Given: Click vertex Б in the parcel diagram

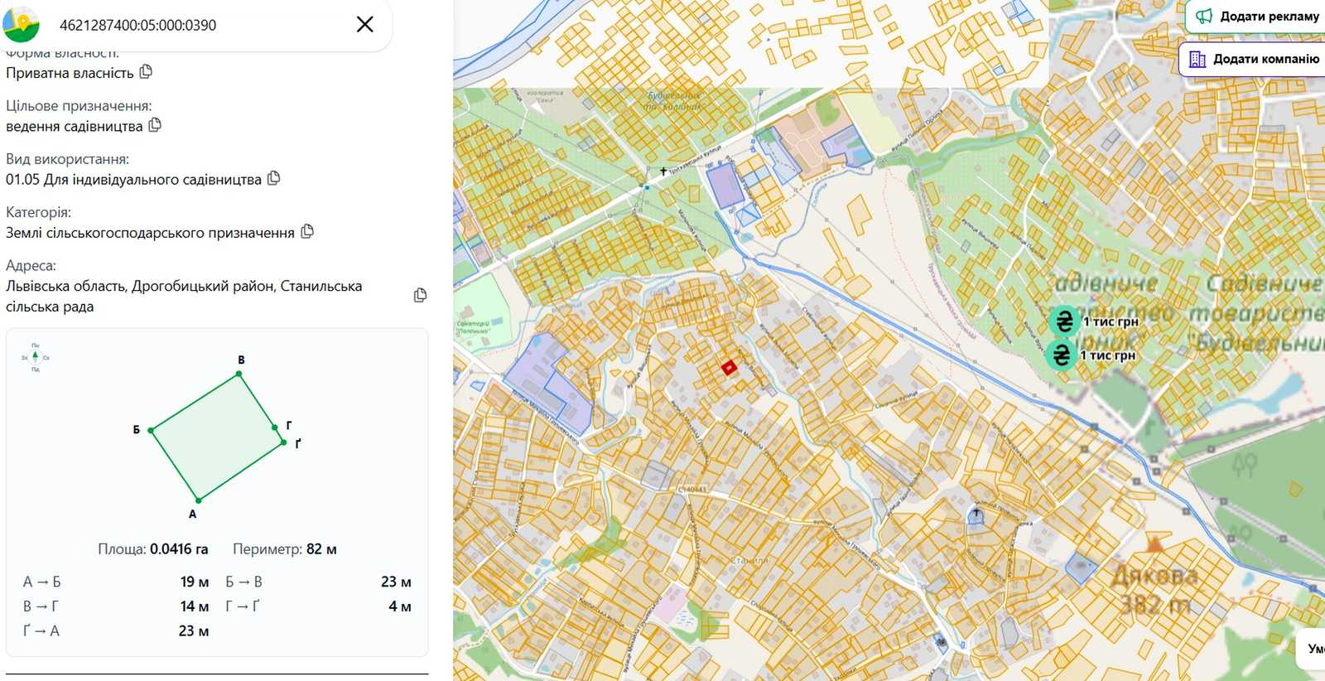Looking at the screenshot, I should (x=151, y=431).
